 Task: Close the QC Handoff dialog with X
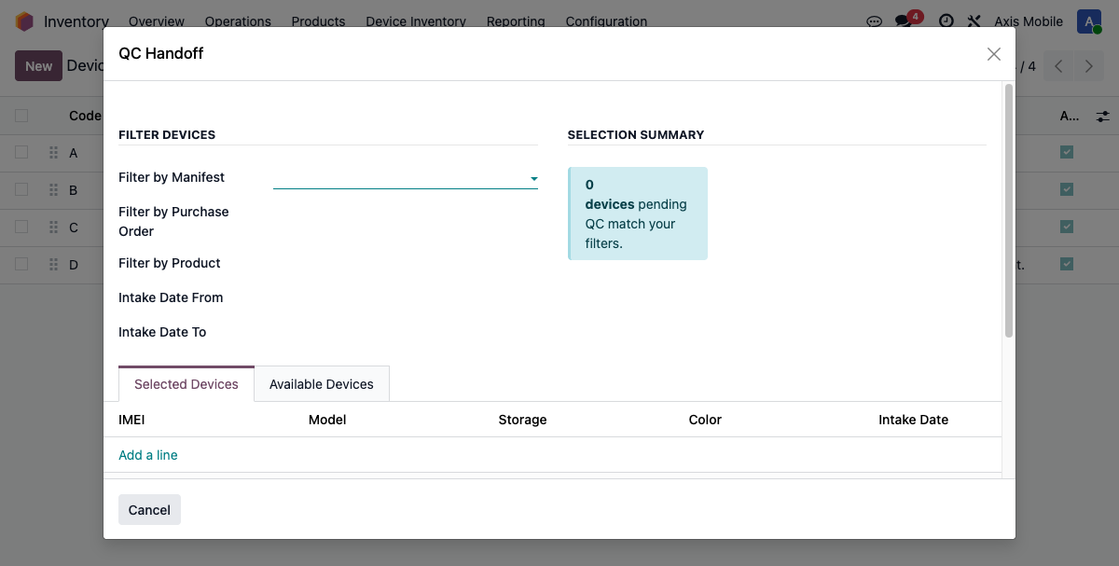994,54
